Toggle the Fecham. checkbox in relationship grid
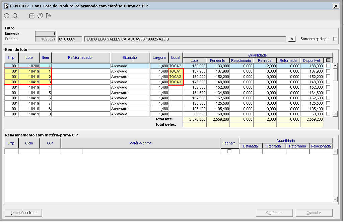The image size is (344, 222). coord(229,151)
